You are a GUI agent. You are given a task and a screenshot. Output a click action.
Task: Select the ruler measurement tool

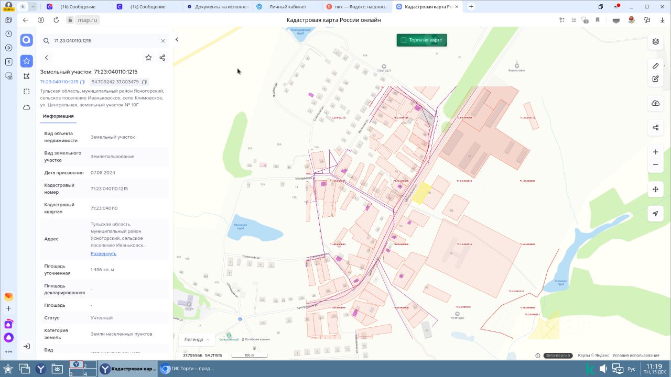[655, 66]
